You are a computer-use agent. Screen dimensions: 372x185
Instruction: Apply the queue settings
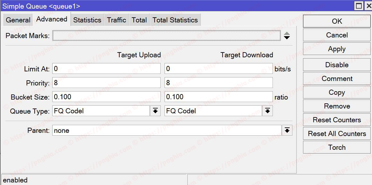point(337,49)
